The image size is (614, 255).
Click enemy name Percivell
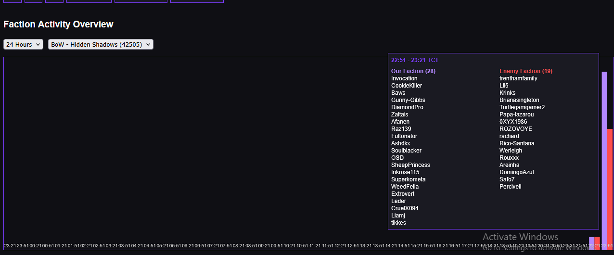510,187
